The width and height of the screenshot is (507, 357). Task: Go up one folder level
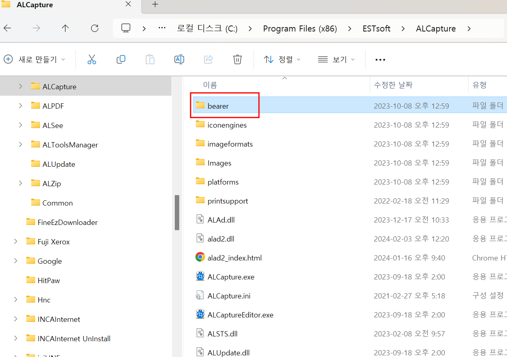tap(65, 28)
